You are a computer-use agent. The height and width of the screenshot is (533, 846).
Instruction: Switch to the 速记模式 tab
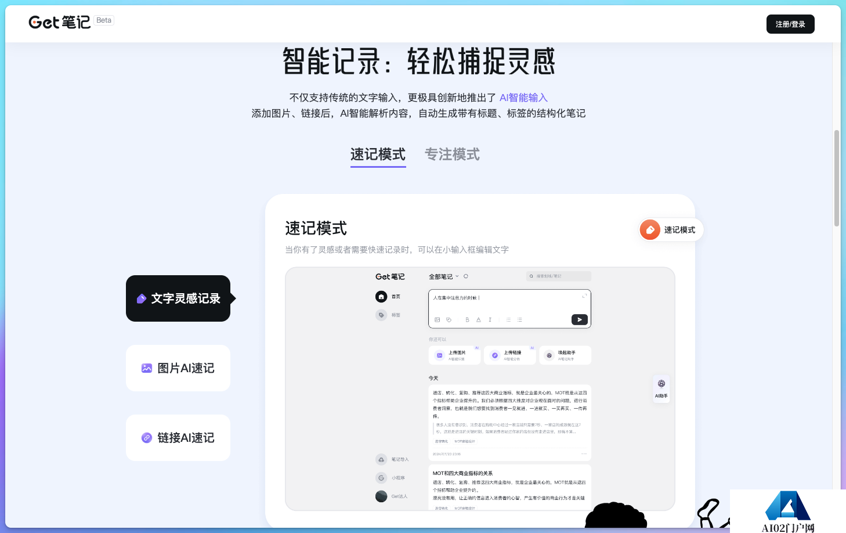coord(378,155)
